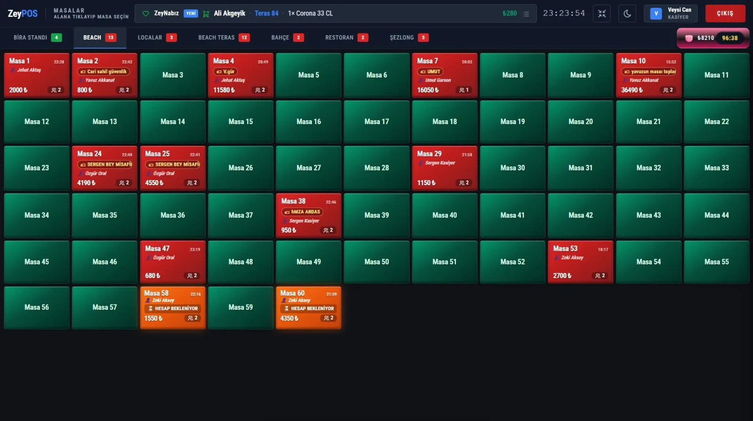Image resolution: width=753 pixels, height=421 pixels.
Task: Click the Cari sahil güvenlik tag on Masa 2
Action: click(104, 72)
